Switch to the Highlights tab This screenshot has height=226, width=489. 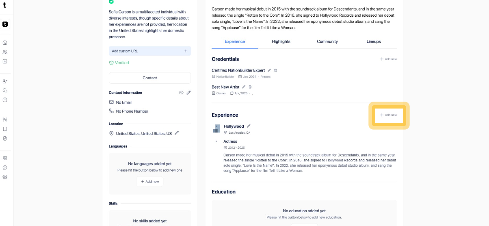pos(281,41)
